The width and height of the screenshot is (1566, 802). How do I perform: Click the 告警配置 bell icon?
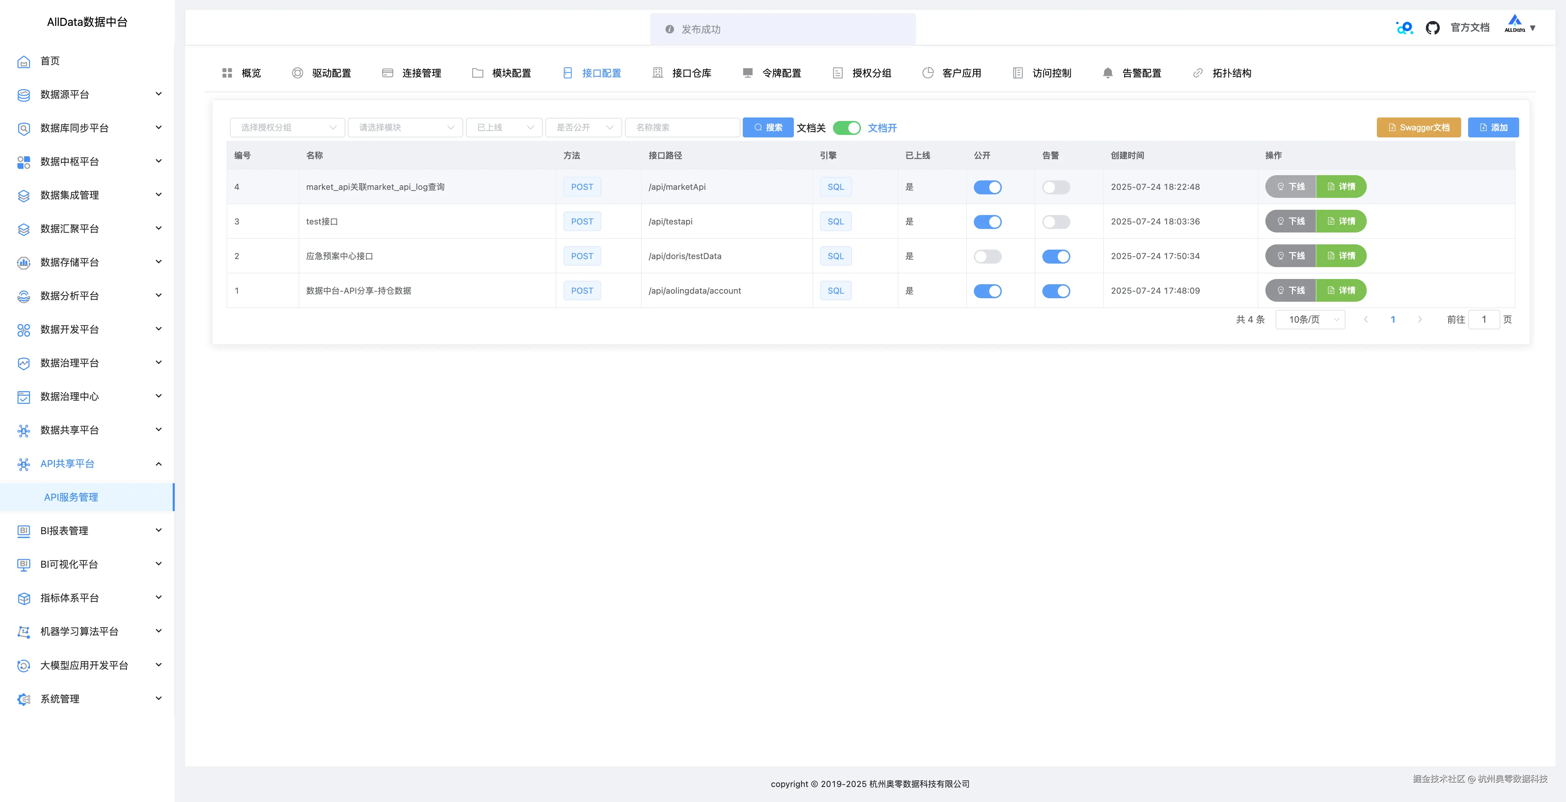[x=1108, y=73]
